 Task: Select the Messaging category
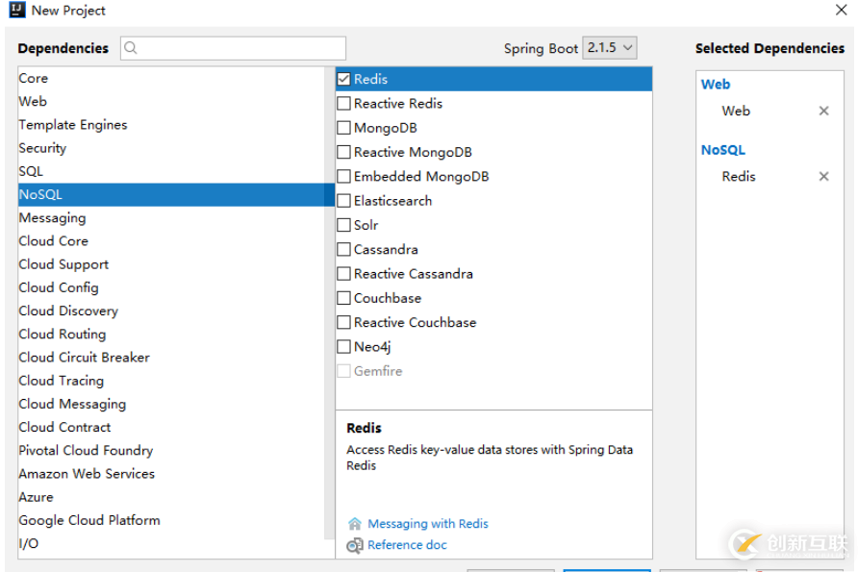[52, 218]
